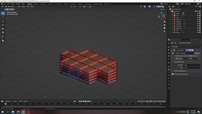Hide the Volume object in viewport

click(198, 32)
